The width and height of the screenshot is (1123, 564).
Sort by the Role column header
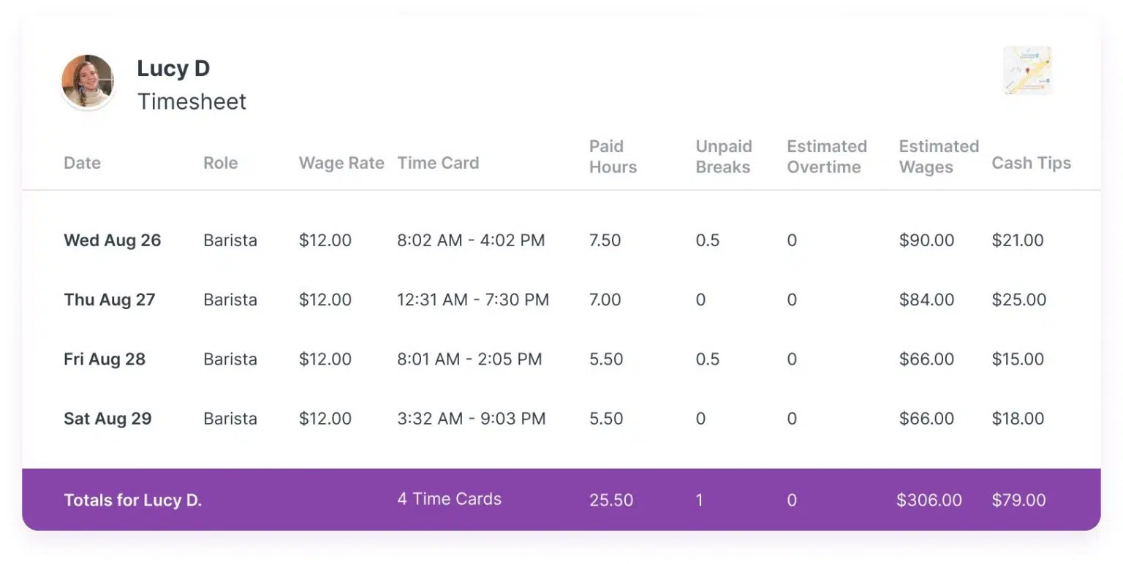coord(220,163)
